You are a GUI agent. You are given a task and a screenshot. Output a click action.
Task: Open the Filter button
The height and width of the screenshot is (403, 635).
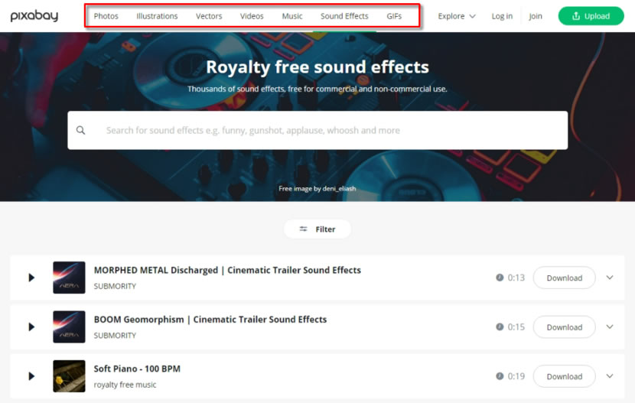[317, 229]
